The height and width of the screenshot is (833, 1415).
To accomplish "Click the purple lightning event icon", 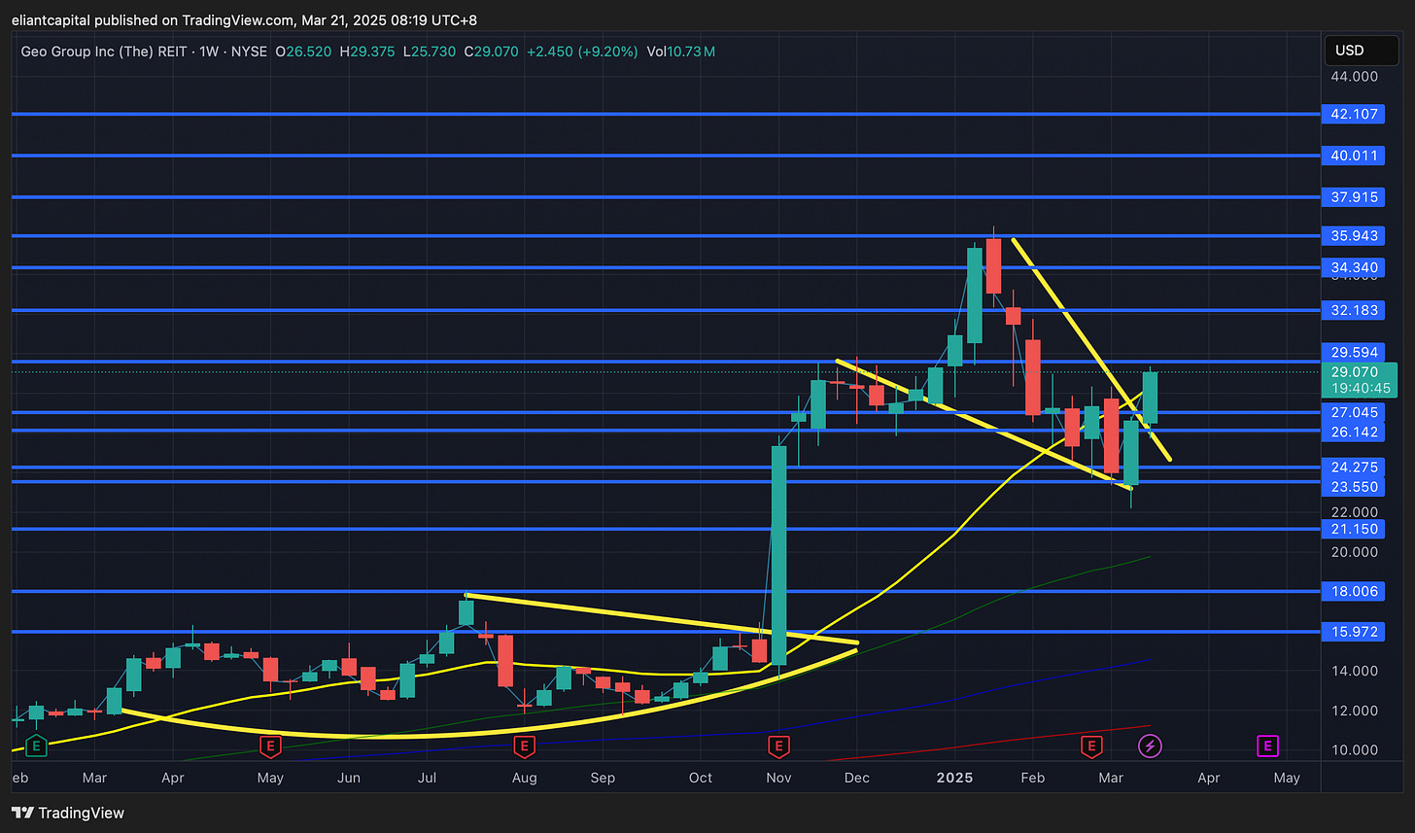I will [1151, 746].
